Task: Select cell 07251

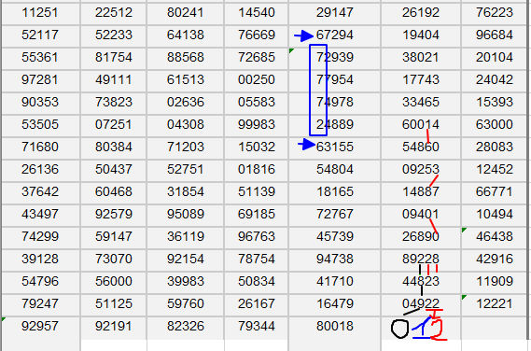Action: 114,125
